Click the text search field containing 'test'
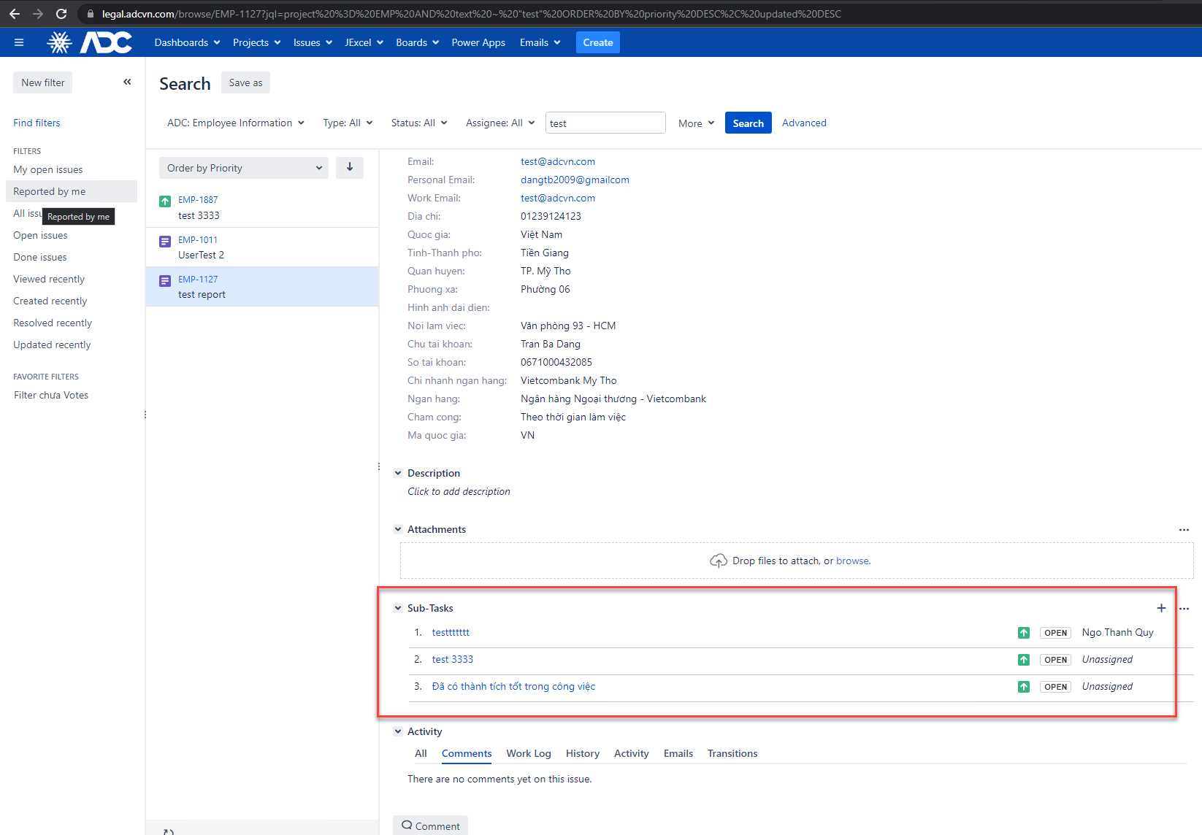The width and height of the screenshot is (1202, 835). [605, 122]
